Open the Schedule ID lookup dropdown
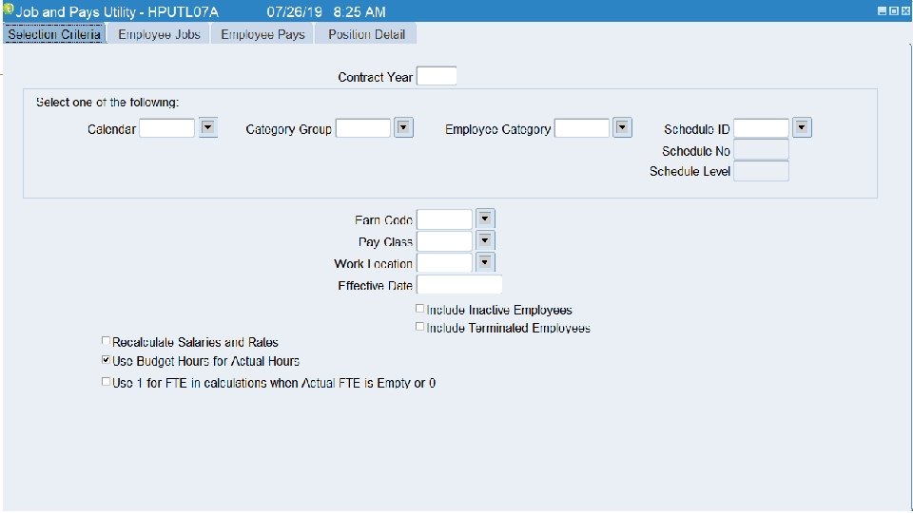Image resolution: width=913 pixels, height=513 pixels. pos(802,127)
